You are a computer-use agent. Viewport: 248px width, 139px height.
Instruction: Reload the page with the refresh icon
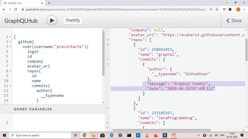pos(15,9)
